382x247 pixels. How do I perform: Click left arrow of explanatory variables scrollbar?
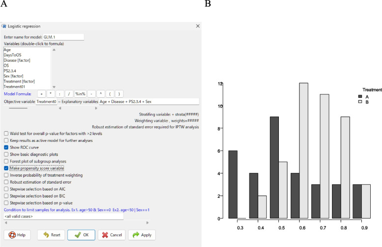(x=60, y=108)
